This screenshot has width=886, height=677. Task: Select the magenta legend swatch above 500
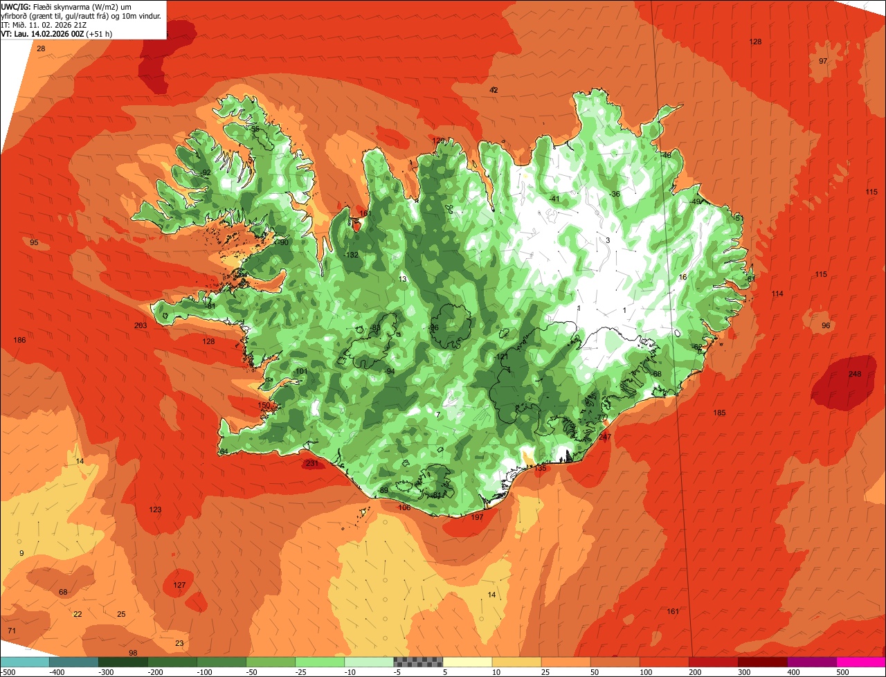[x=861, y=662]
